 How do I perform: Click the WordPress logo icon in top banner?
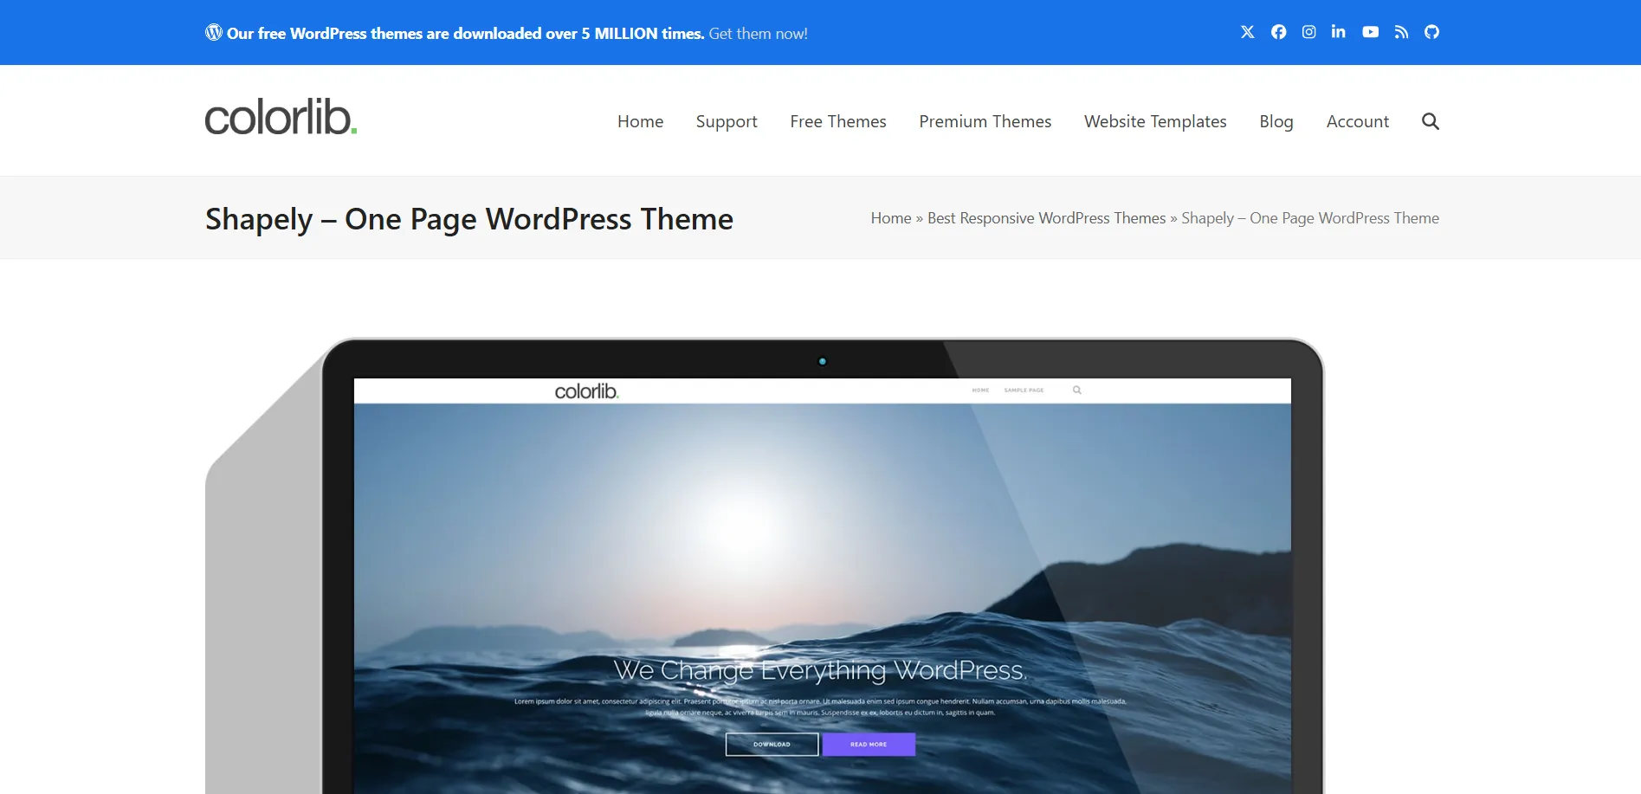[x=214, y=32]
